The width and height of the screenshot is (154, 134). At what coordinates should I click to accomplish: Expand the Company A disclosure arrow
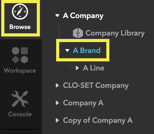pos(57,103)
